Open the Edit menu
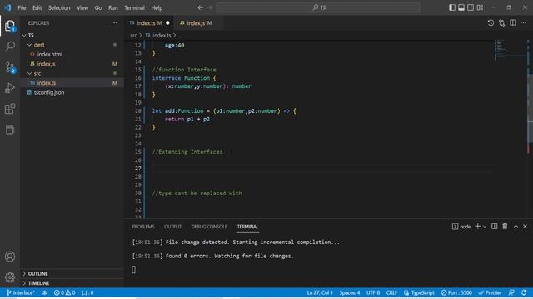 [x=37, y=7]
